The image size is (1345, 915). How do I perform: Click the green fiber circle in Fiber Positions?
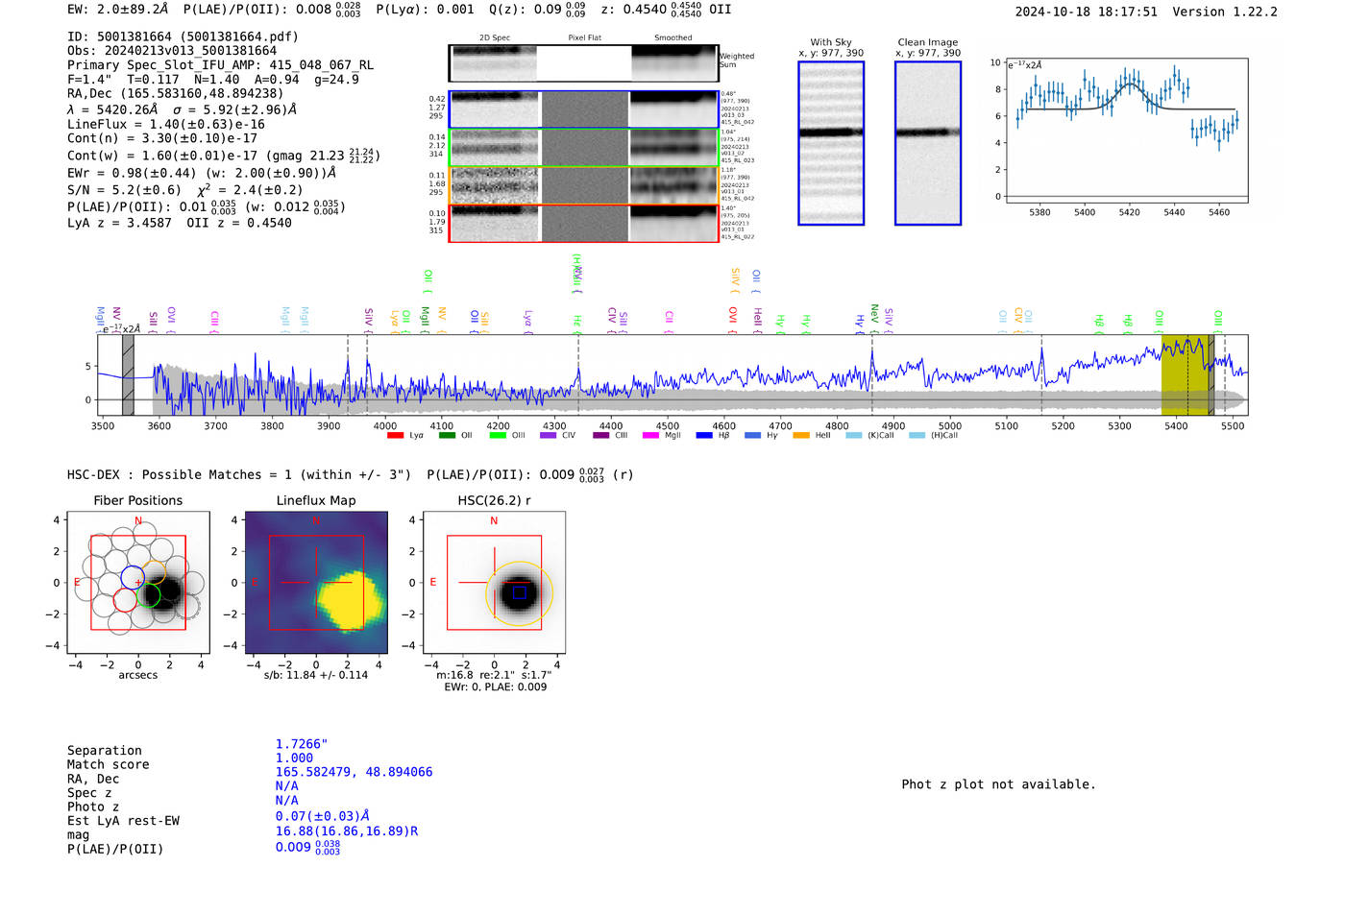[x=149, y=595]
